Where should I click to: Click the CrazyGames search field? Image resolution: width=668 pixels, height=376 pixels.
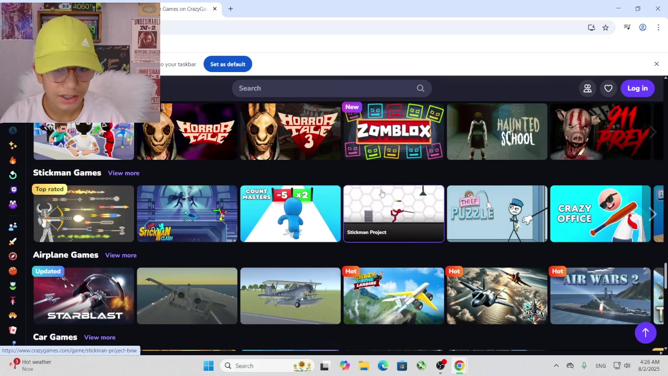pyautogui.click(x=324, y=88)
